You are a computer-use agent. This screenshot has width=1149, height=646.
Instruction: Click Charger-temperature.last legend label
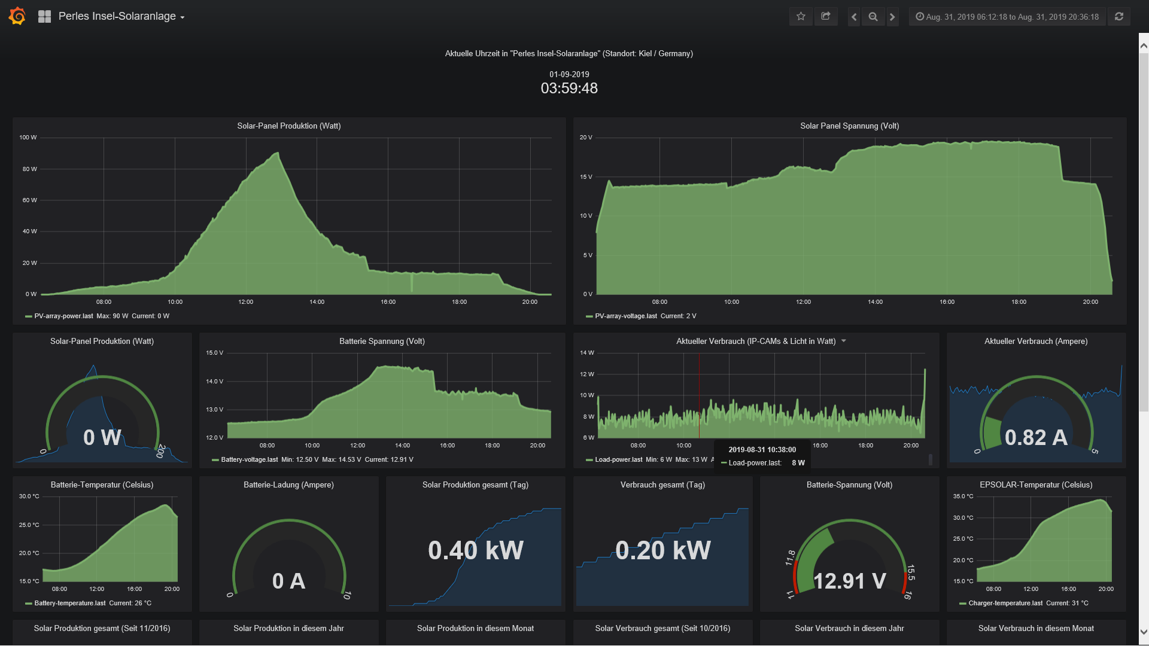[1005, 604]
